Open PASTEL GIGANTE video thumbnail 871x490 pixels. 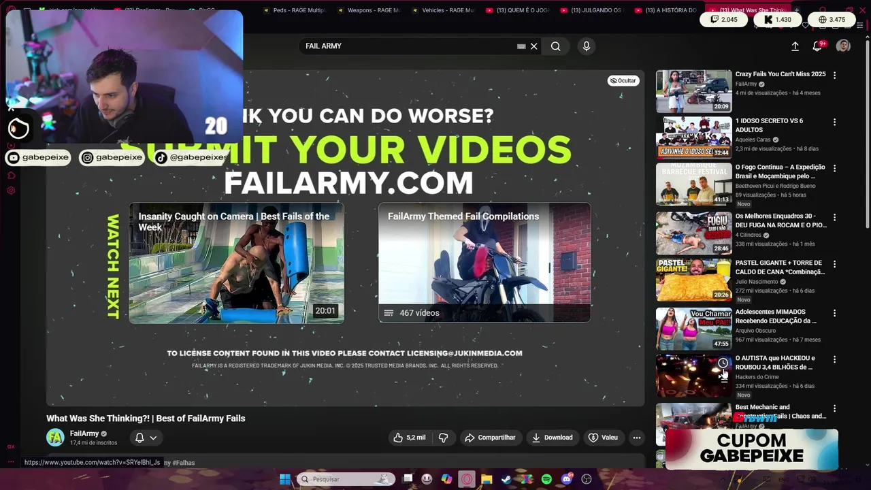(693, 280)
